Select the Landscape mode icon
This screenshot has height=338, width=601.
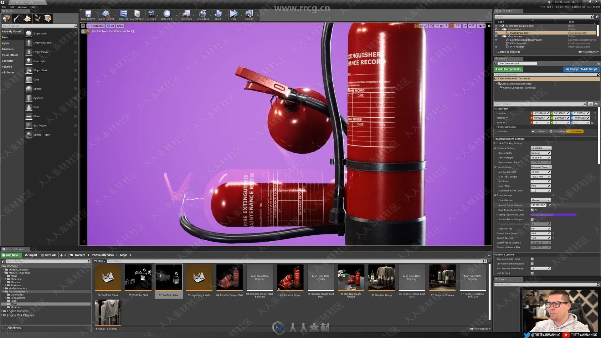tap(27, 18)
